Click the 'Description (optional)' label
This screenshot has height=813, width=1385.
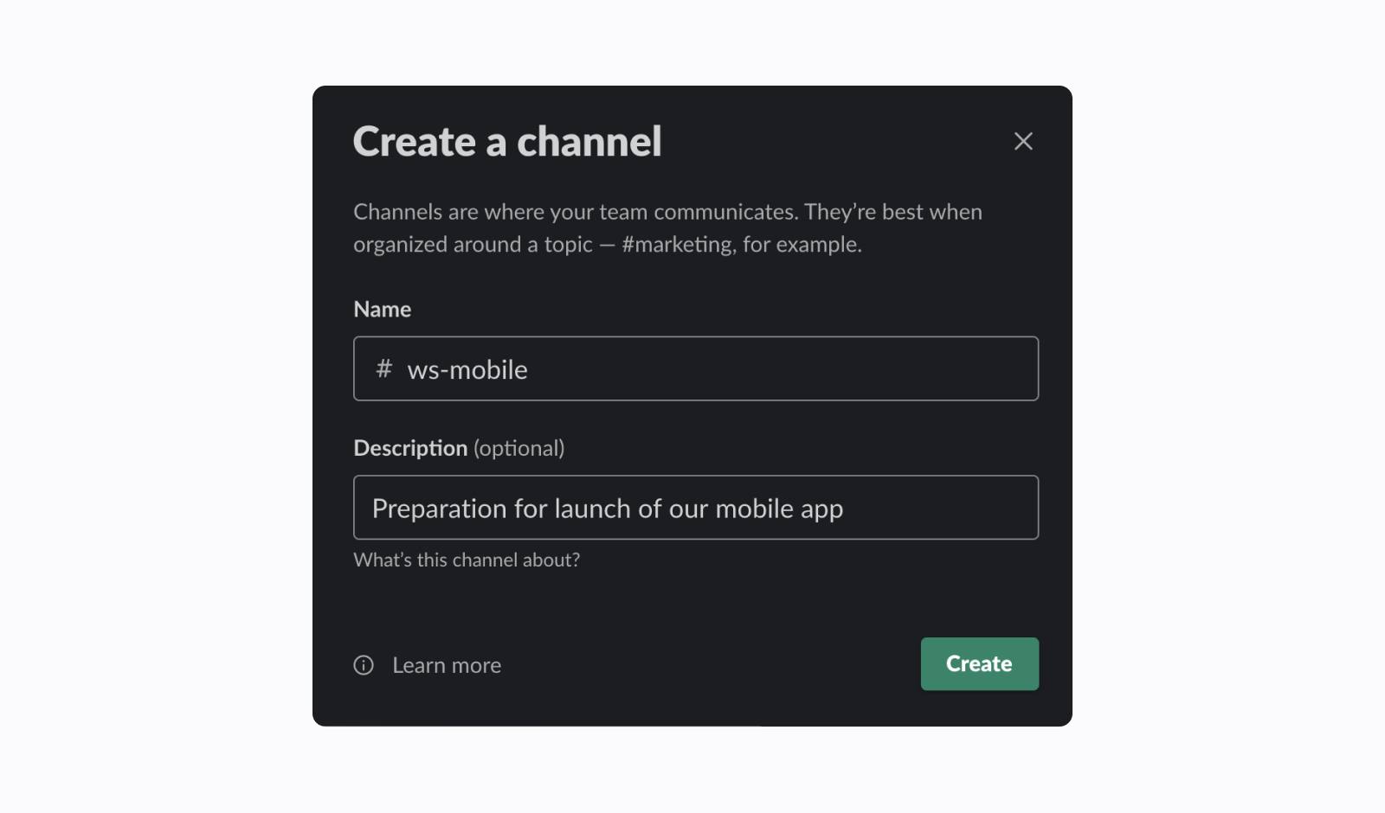tap(459, 448)
